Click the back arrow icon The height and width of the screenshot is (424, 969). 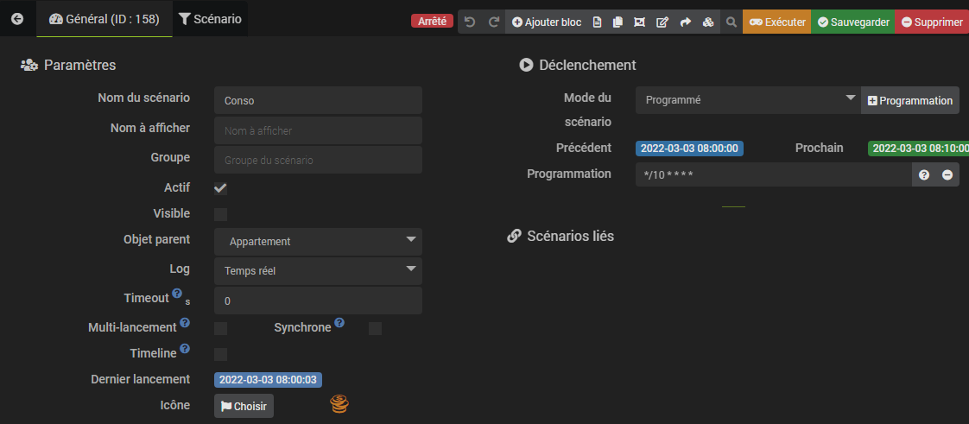click(x=17, y=18)
